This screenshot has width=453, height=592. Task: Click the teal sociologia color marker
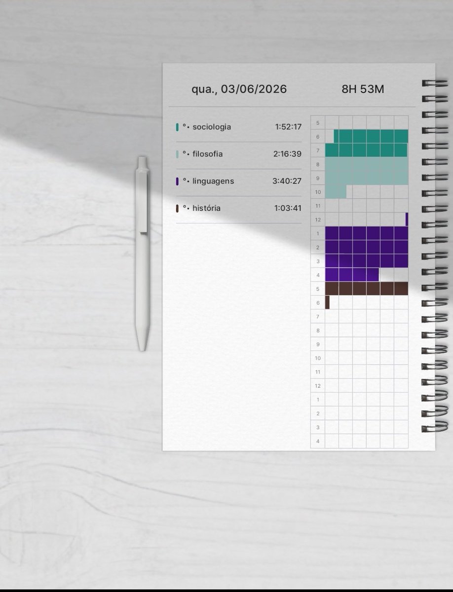click(177, 127)
